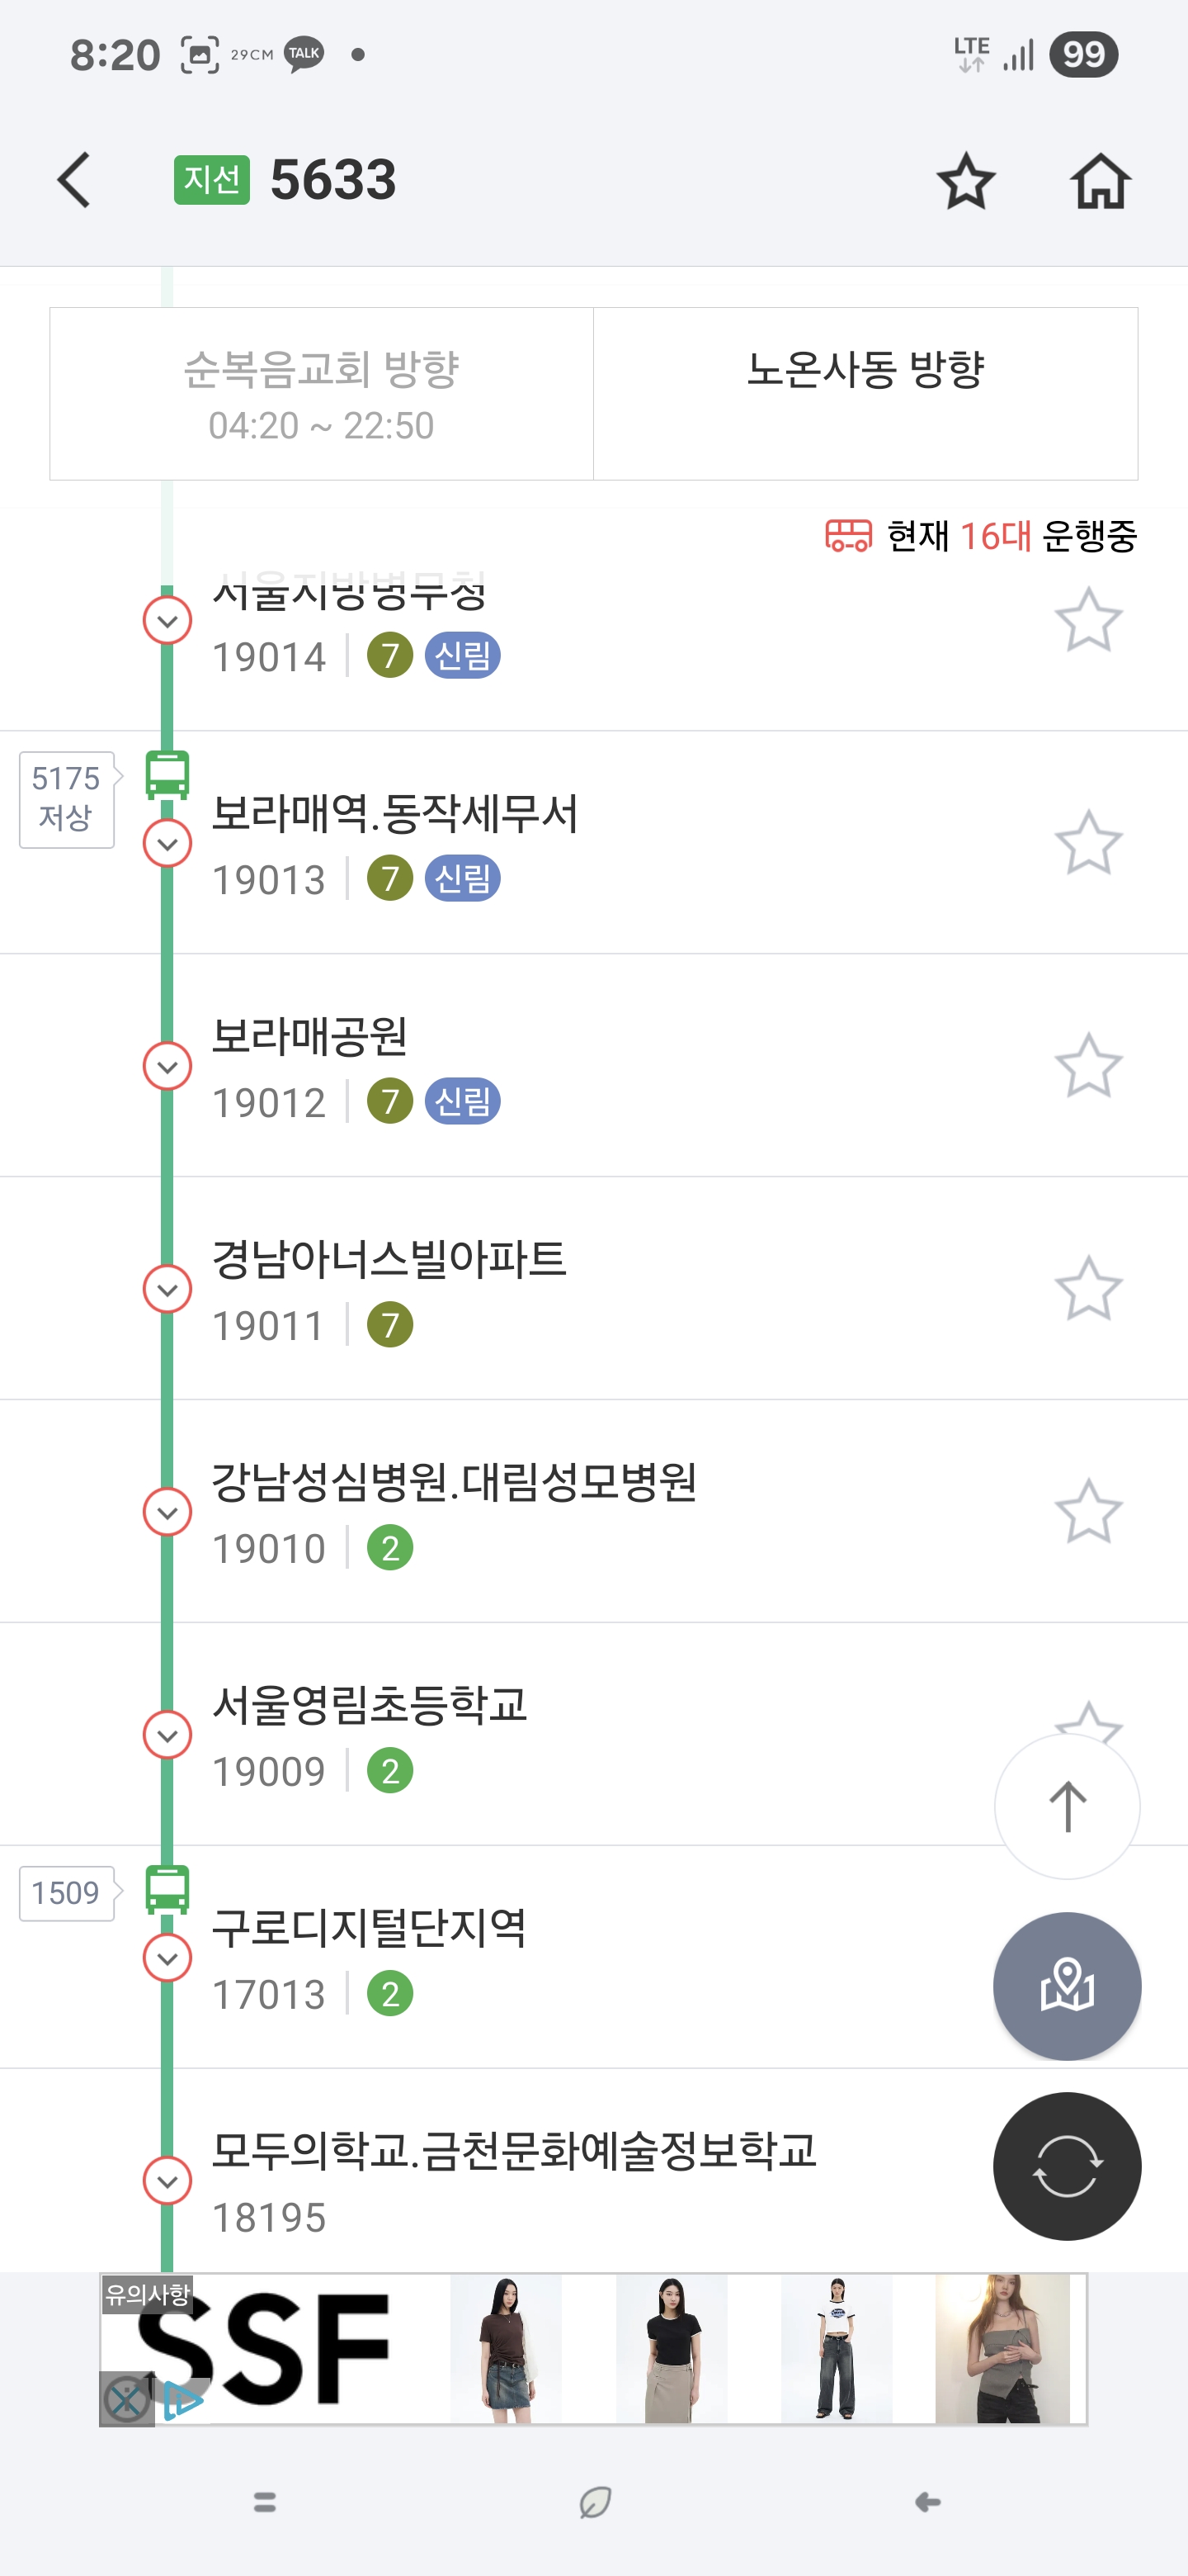Star the 강남성심병원.대림성모병원 stop
This screenshot has width=1188, height=2576.
1088,1512
